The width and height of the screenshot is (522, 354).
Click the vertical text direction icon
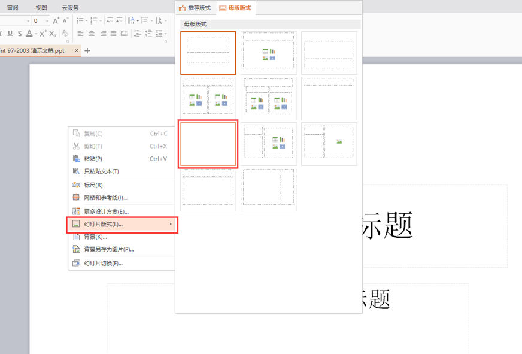click(x=159, y=20)
